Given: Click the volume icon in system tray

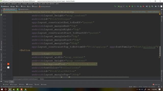Looking at the screenshot, I should 142,89.
